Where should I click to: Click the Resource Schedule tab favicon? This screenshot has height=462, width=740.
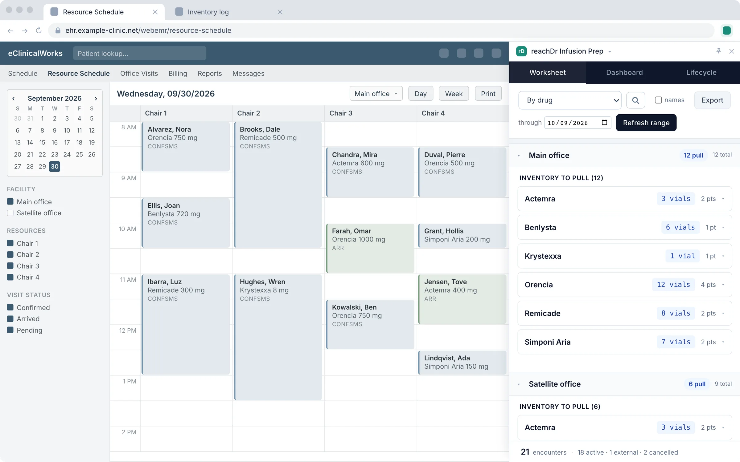coord(54,12)
